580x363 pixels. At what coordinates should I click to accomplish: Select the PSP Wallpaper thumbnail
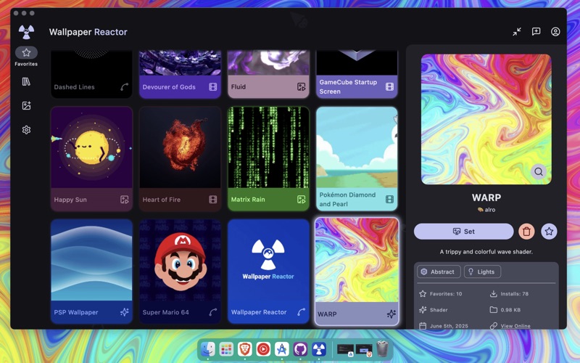91,260
